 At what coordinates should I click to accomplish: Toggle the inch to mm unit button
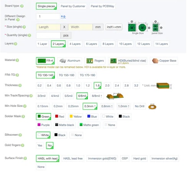click(114, 27)
